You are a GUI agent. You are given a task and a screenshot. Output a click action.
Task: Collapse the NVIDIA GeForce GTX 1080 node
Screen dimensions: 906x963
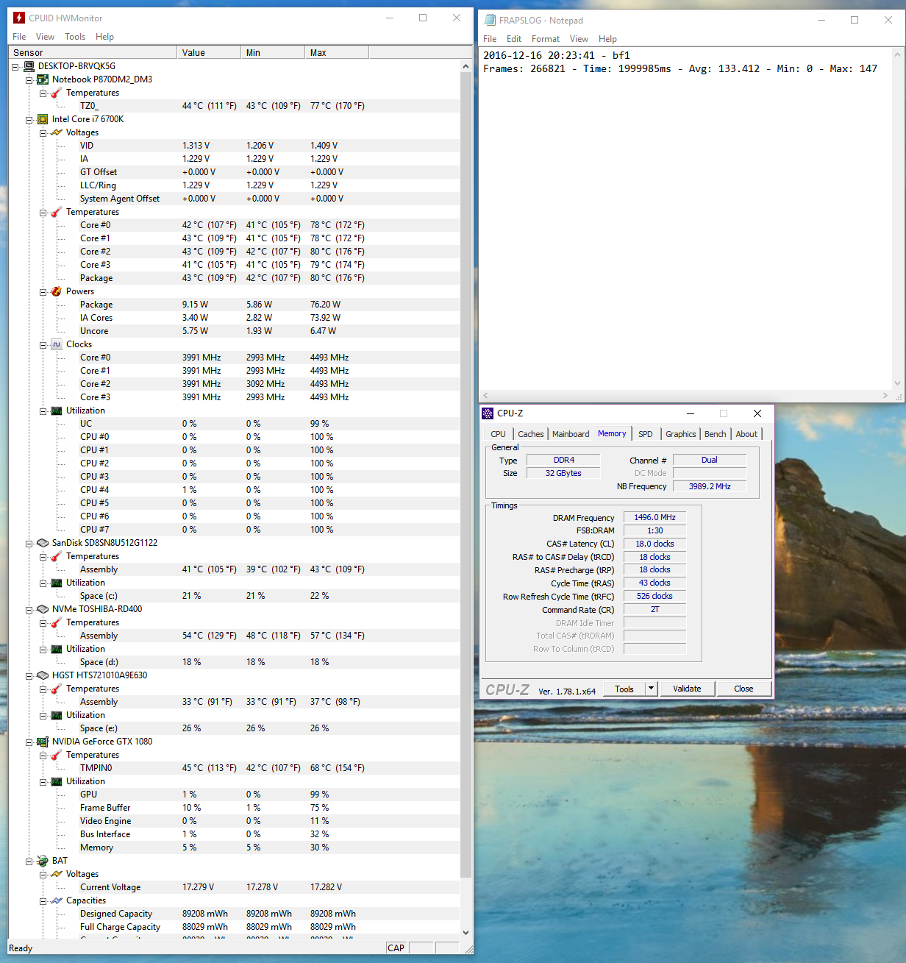point(29,742)
